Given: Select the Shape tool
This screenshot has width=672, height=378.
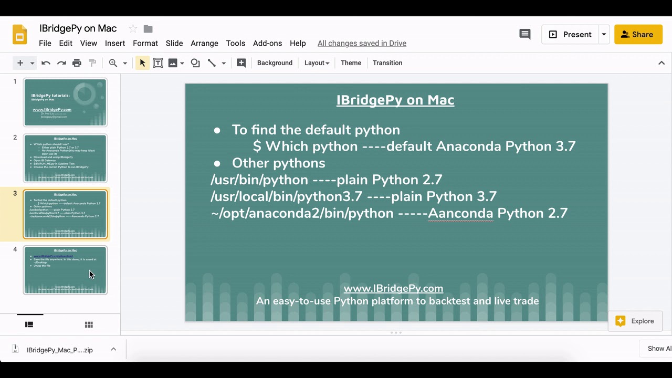Looking at the screenshot, I should (195, 63).
